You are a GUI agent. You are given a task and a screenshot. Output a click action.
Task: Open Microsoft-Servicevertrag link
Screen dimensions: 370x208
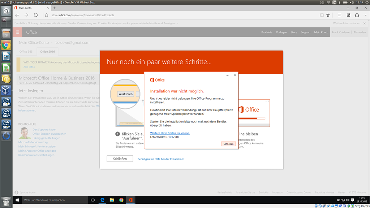coord(33,142)
